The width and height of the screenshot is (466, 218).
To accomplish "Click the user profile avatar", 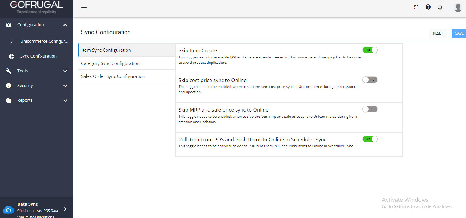I will click(x=458, y=7).
